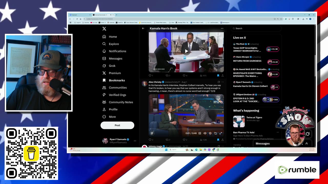The height and width of the screenshot is (184, 328).
Task: Toggle picture-in-picture on Colbert video
Action: (216, 133)
